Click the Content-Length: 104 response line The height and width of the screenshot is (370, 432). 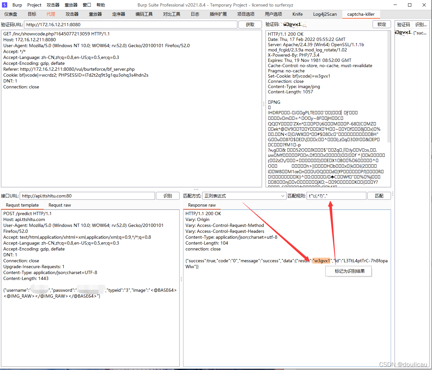point(207,243)
